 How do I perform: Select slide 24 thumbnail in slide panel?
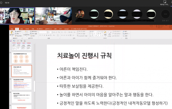point(22,97)
